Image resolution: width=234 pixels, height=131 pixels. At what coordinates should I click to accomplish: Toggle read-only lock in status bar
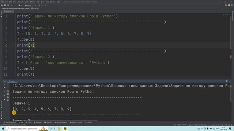(x=232, y=125)
